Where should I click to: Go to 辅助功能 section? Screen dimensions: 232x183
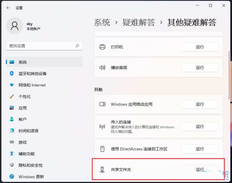[x=26, y=154]
